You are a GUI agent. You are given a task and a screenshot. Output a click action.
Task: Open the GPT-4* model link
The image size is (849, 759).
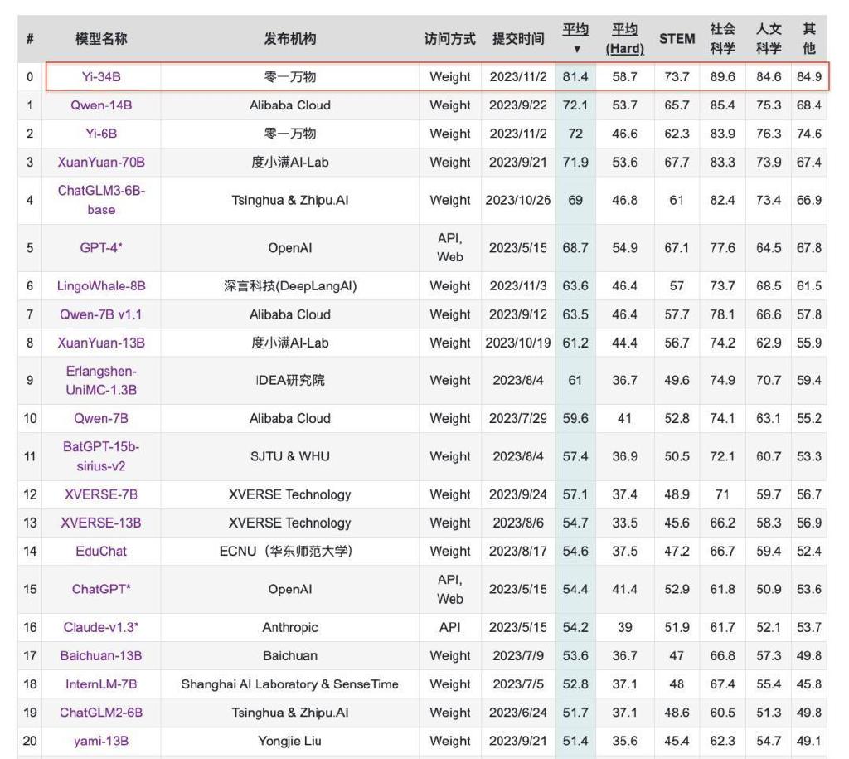click(103, 247)
